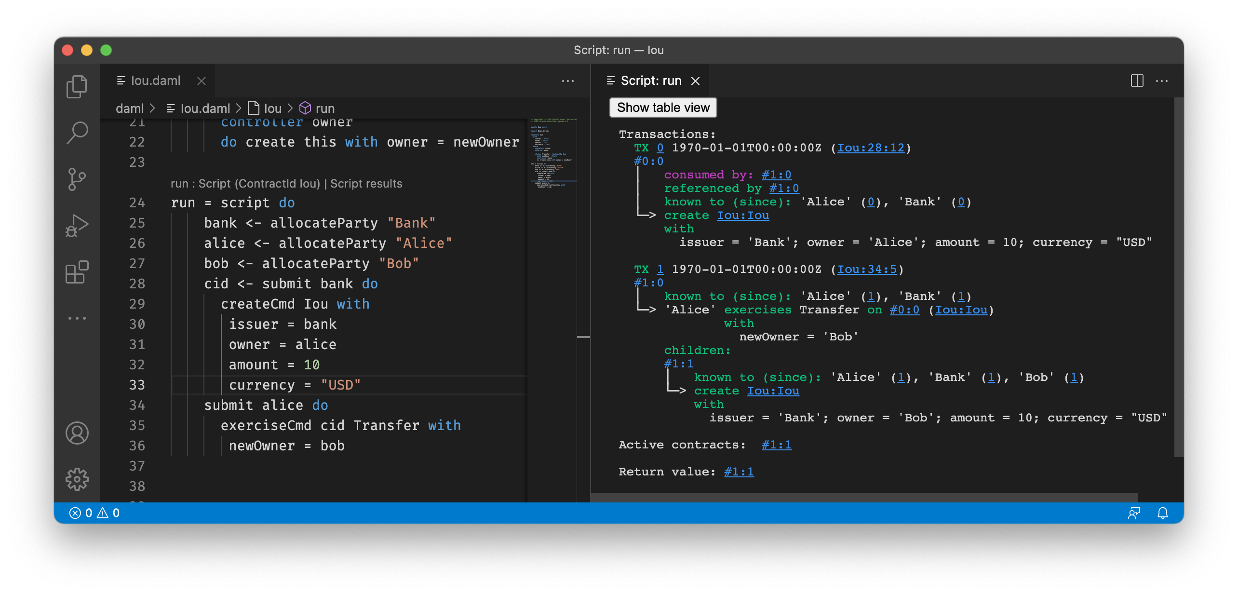Screen dimensions: 1238x595
Task: Open the Explorer view in activity bar
Action: [77, 87]
